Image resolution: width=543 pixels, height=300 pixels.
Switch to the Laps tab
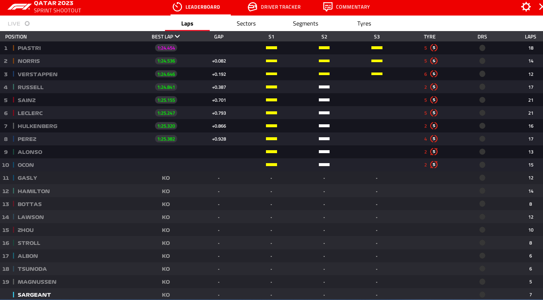[187, 24]
